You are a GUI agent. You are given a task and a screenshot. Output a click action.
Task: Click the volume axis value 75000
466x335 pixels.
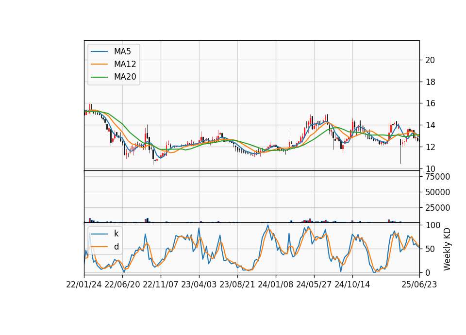coord(437,177)
